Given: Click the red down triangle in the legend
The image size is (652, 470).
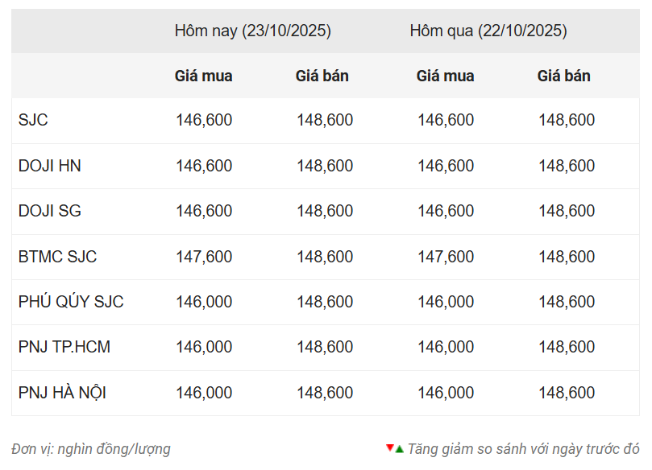Looking at the screenshot, I should tap(390, 447).
